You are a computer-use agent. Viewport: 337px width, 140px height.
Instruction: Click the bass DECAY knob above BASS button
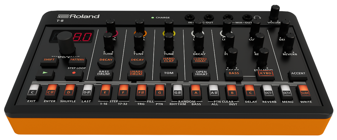click(x=232, y=57)
